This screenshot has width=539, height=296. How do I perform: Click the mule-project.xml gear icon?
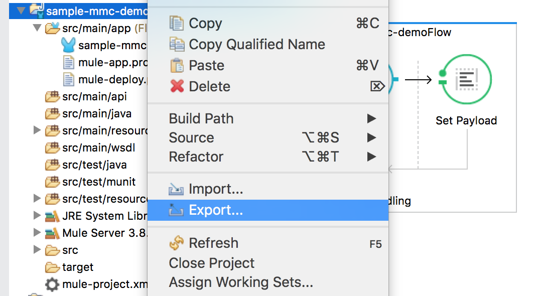(x=52, y=284)
